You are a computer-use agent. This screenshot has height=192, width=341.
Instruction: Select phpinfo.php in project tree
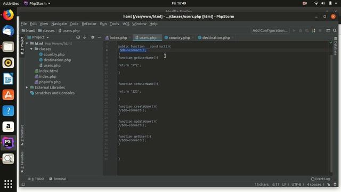point(50,82)
